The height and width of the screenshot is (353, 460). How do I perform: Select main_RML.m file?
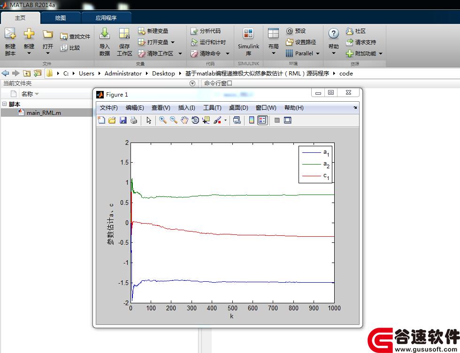click(x=44, y=113)
